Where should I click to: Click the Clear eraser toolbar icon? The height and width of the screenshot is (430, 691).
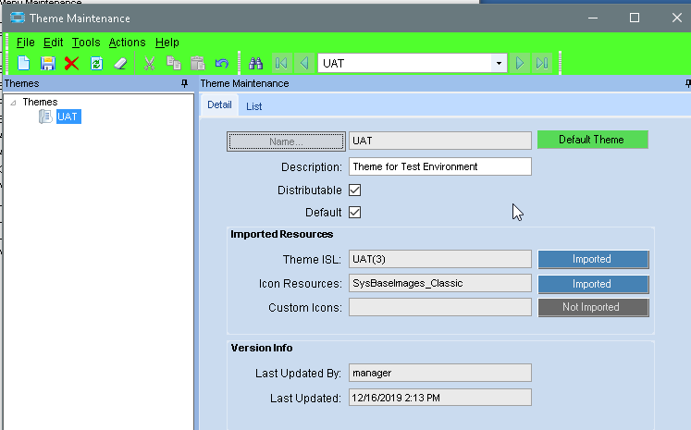[120, 64]
